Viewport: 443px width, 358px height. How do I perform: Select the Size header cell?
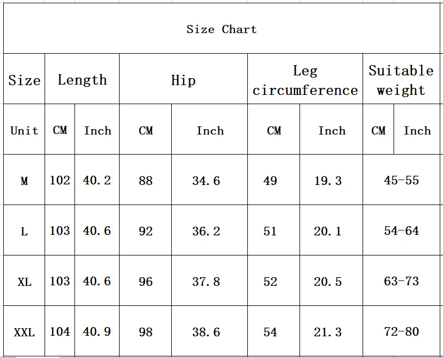(x=24, y=79)
